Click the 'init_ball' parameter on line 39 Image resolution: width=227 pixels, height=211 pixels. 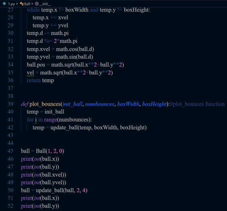73,104
